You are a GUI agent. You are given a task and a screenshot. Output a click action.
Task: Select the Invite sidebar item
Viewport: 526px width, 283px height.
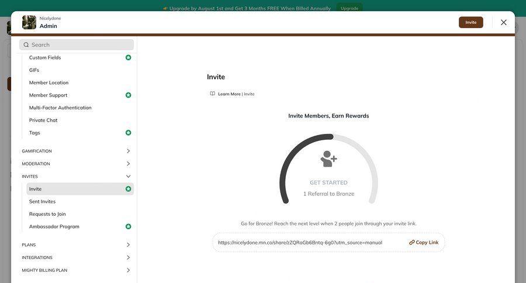80,189
